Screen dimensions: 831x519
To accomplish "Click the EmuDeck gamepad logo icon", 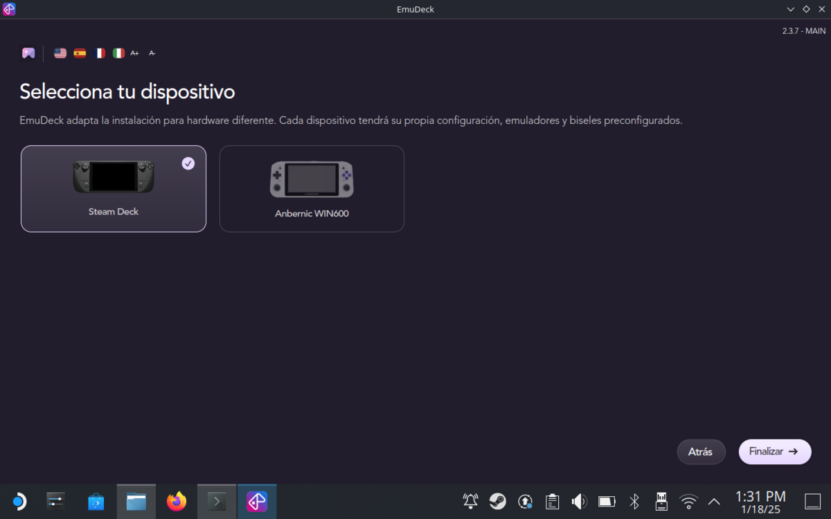I will pyautogui.click(x=28, y=53).
